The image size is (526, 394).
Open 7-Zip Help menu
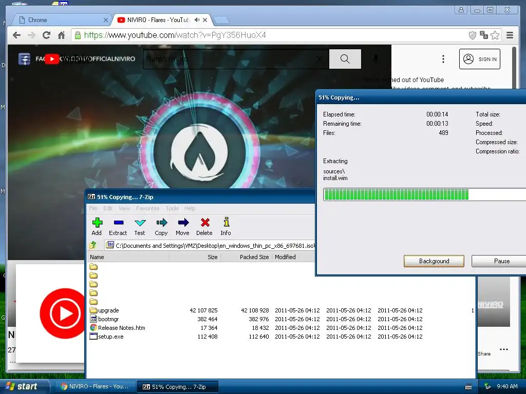point(190,208)
